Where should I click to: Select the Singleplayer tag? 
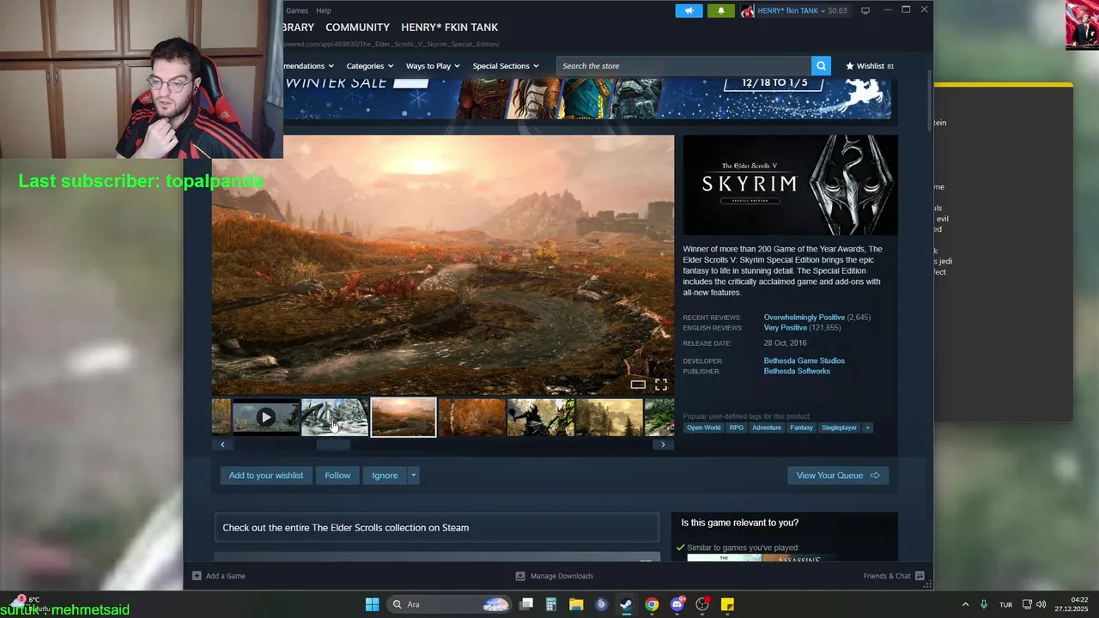click(x=839, y=427)
